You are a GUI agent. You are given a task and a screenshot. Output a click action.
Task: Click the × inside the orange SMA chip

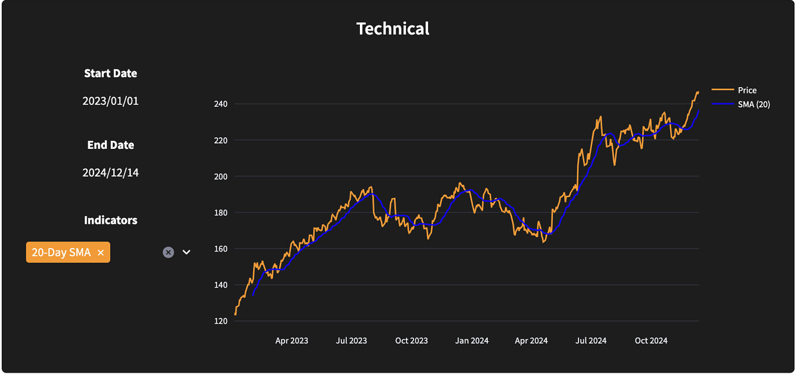point(100,252)
